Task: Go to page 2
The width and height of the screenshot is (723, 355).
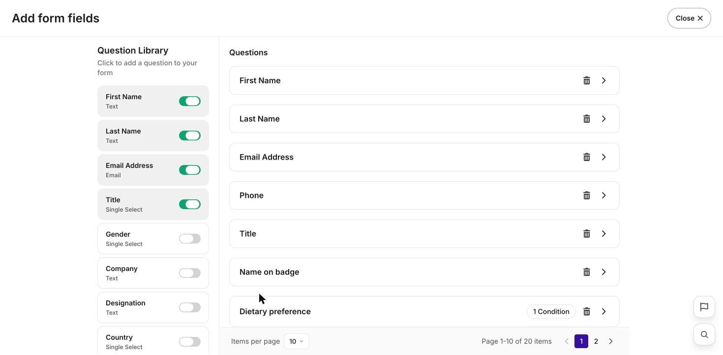Action: (x=596, y=341)
